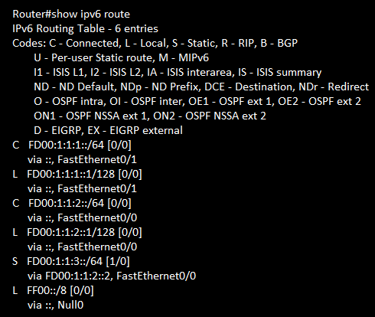This screenshot has width=375, height=317.
Task: Click the 'IPv6 Routing Table - 6 entries' line
Action: coord(85,28)
